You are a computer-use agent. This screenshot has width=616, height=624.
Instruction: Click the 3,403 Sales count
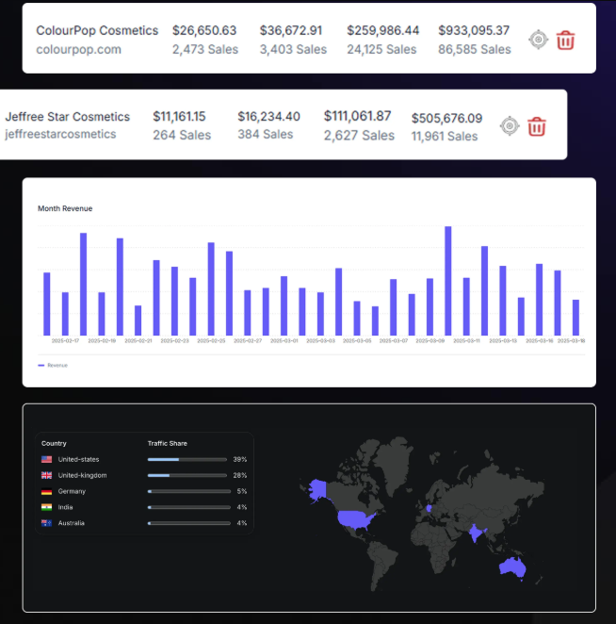[x=293, y=49]
